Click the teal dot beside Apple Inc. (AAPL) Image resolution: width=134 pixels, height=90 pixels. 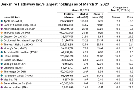pyautogui.click(x=2, y=21)
